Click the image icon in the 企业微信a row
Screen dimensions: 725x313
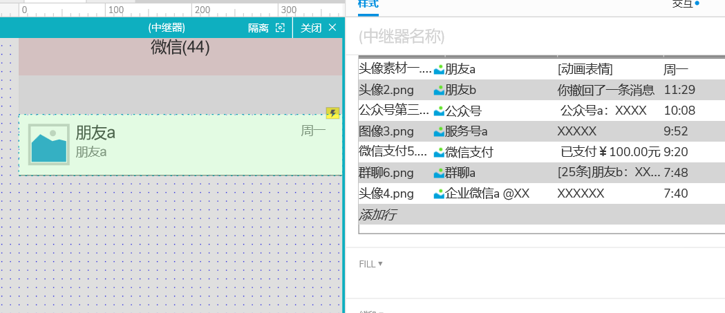click(x=439, y=193)
